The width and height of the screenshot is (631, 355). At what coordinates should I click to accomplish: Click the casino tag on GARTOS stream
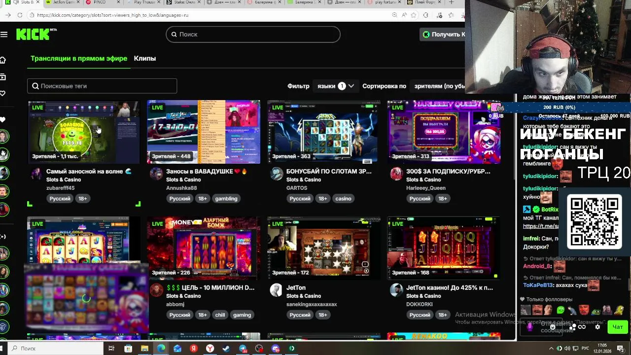[x=343, y=198]
